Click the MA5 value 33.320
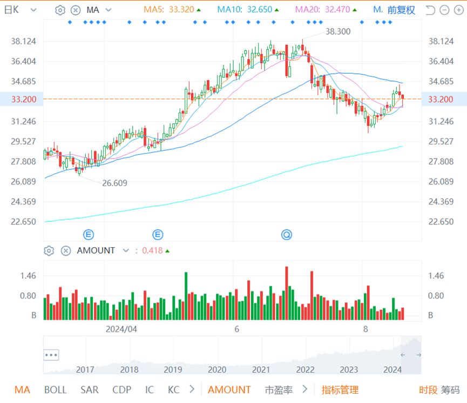 [x=181, y=10]
